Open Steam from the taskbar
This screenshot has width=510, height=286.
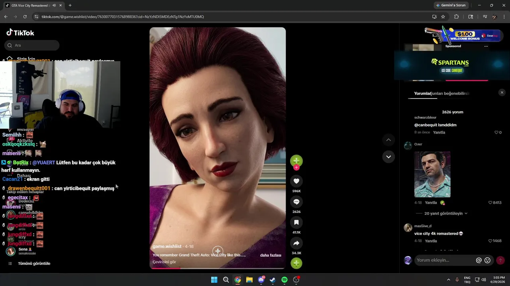point(273,280)
